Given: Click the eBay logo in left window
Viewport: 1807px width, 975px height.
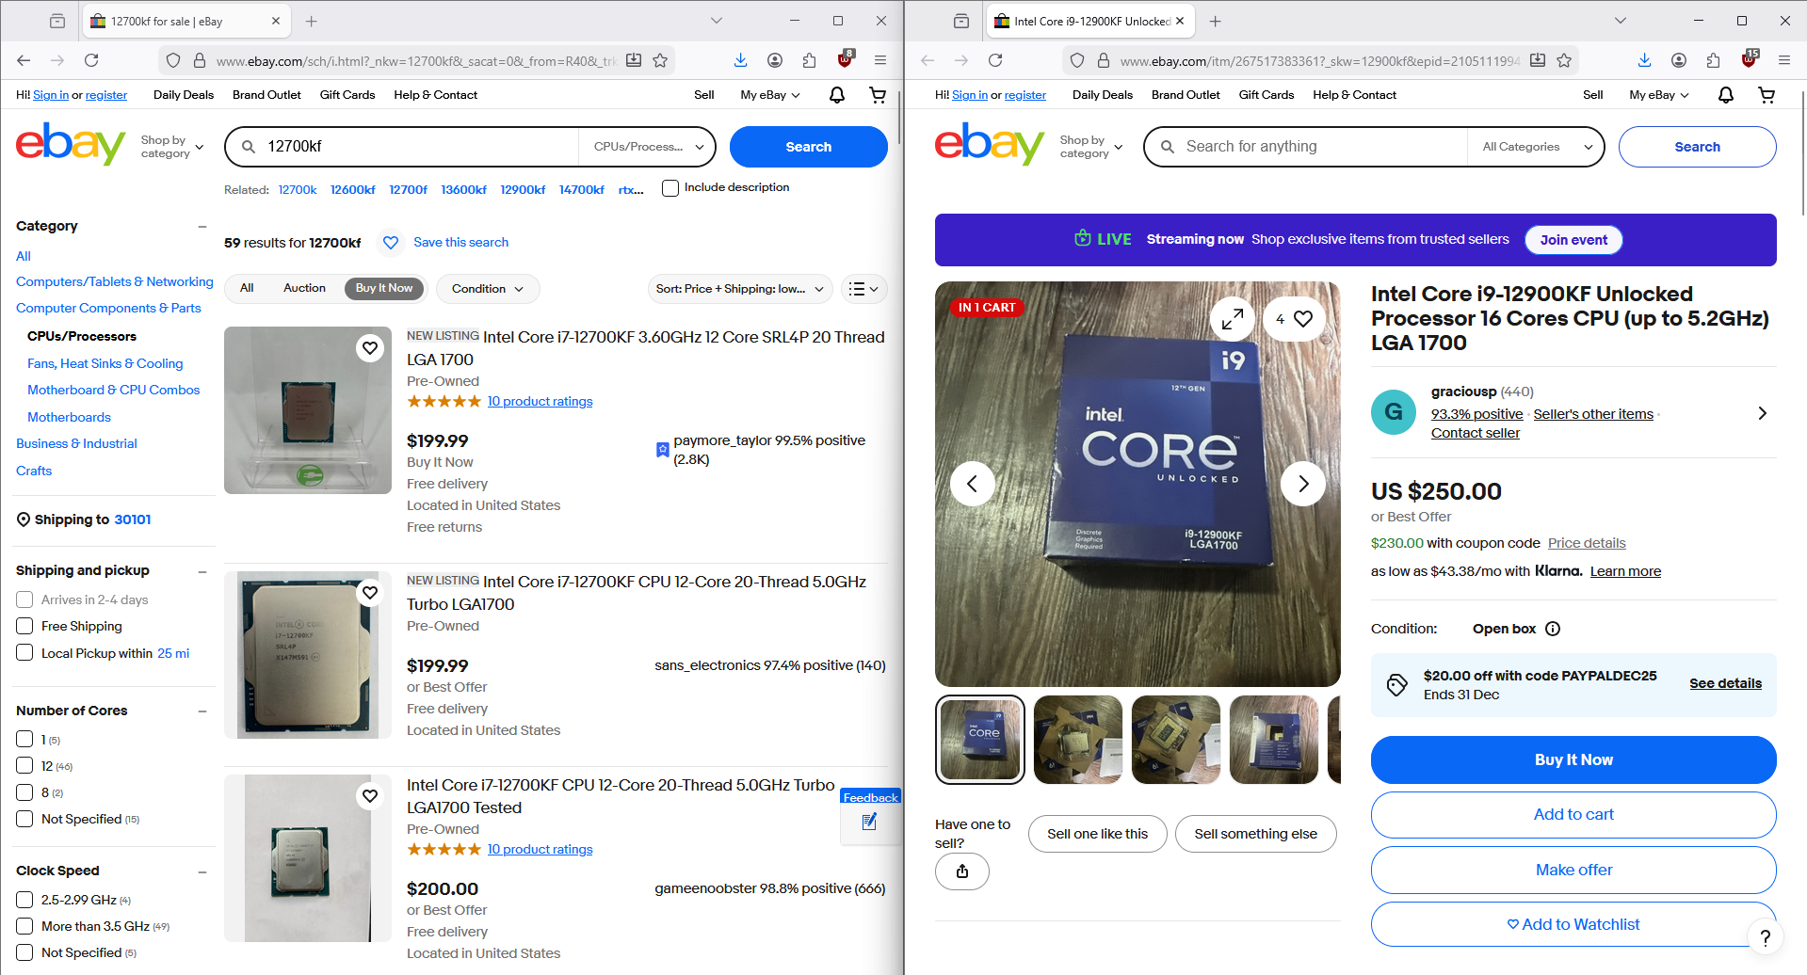Looking at the screenshot, I should coord(71,145).
